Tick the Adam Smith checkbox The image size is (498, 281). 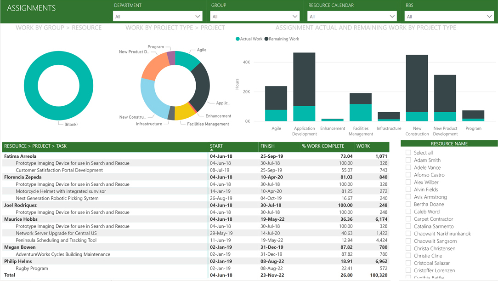[x=408, y=160]
